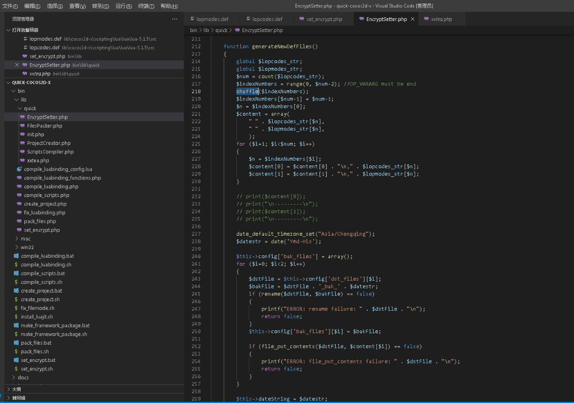Click the PHP icon beside FilesPacker.php
574x403 pixels.
[x=22, y=126]
